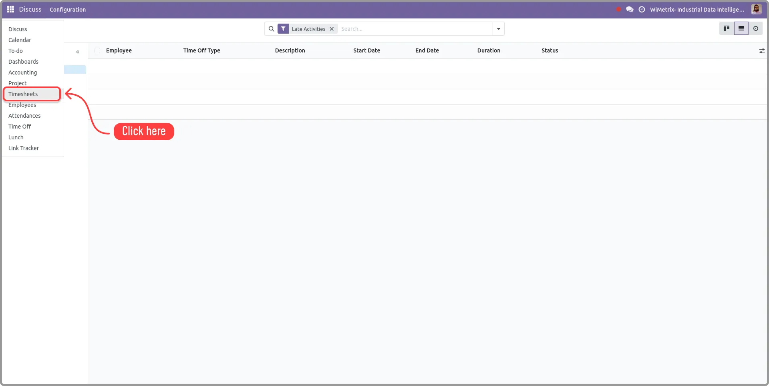Open optional columns adjust settings
The height and width of the screenshot is (386, 769).
[761, 51]
